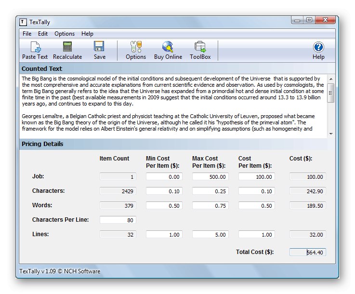Click the Job Max Cost field showing 500.00
This screenshot has height=294, width=355.
(210, 177)
